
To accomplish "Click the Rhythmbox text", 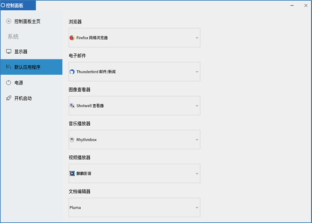I will click(x=87, y=140).
